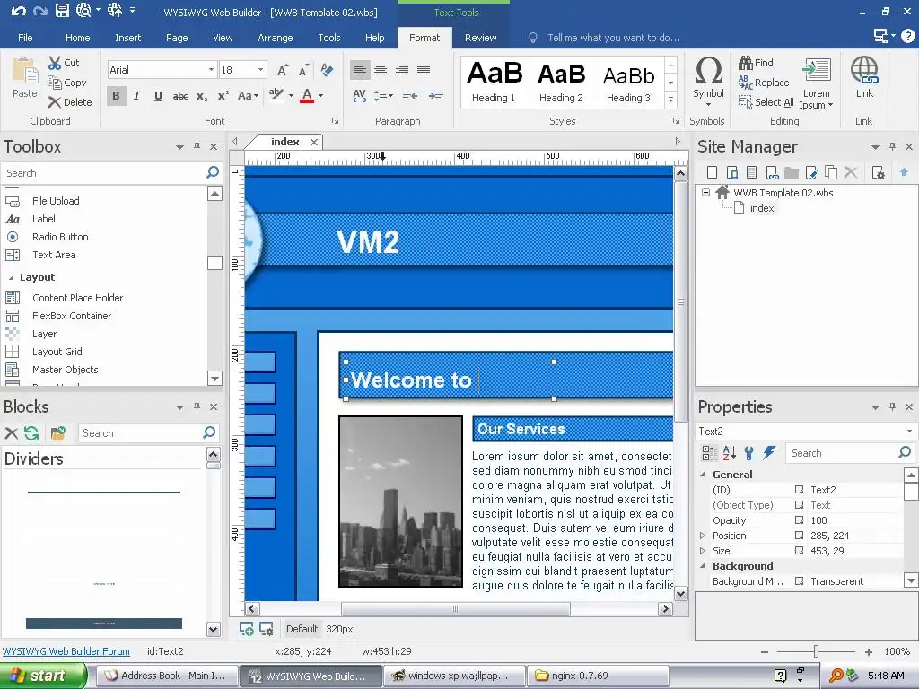The image size is (919, 689).
Task: Decrease font size with shrink icon
Action: click(303, 70)
